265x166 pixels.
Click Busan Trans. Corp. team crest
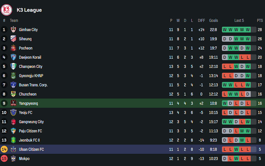coord(13,85)
